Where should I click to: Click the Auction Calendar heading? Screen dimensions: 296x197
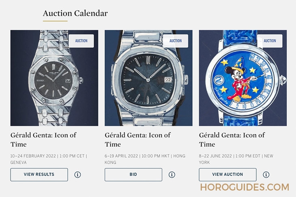click(75, 13)
